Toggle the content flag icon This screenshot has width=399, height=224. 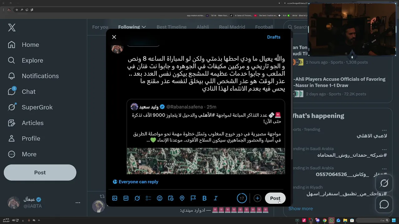tap(193, 198)
